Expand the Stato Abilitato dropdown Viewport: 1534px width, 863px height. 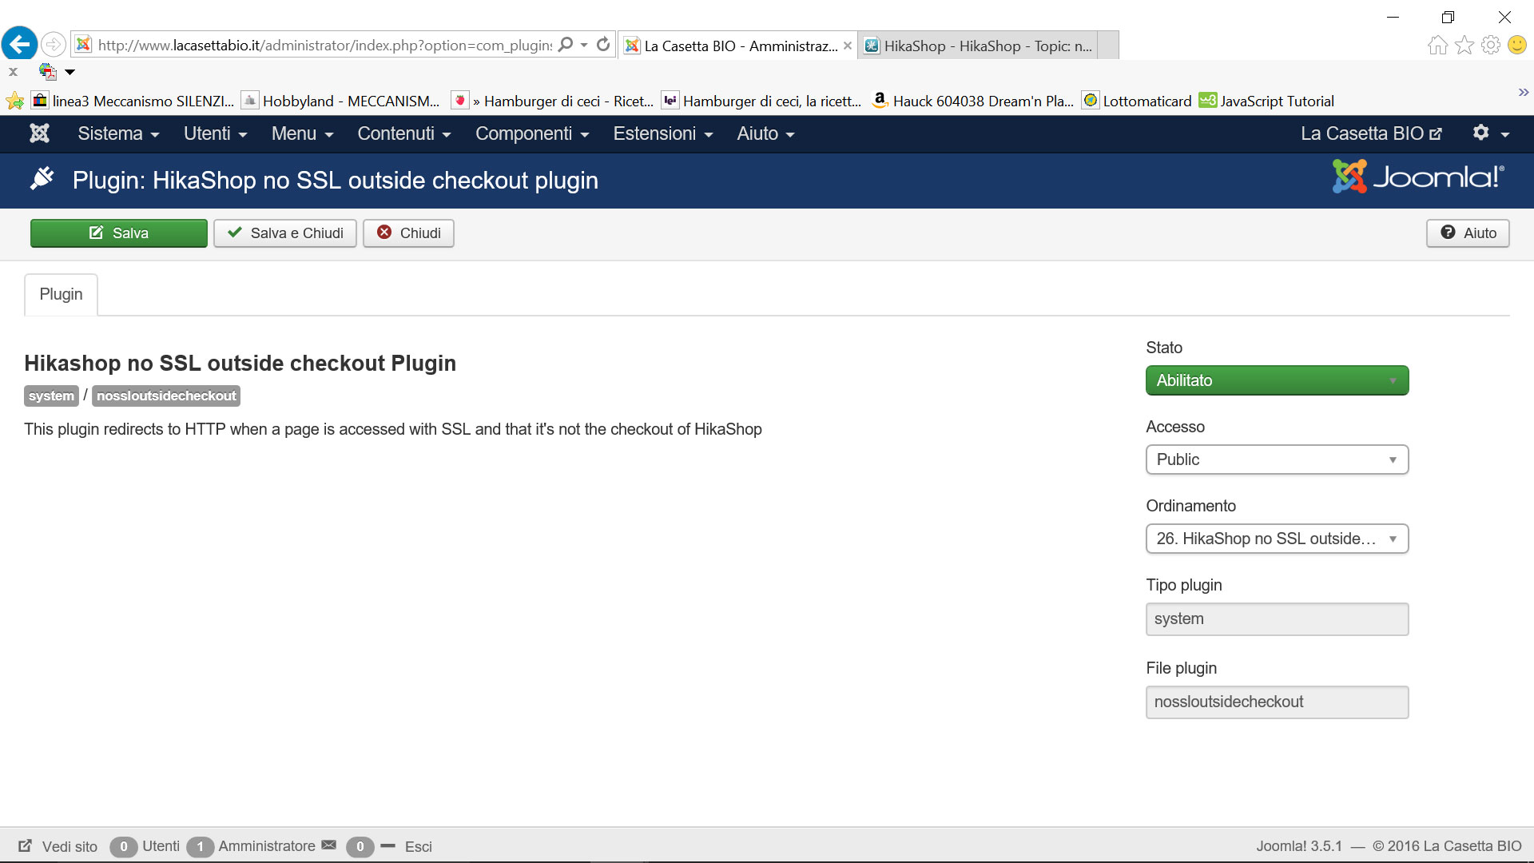[1277, 380]
